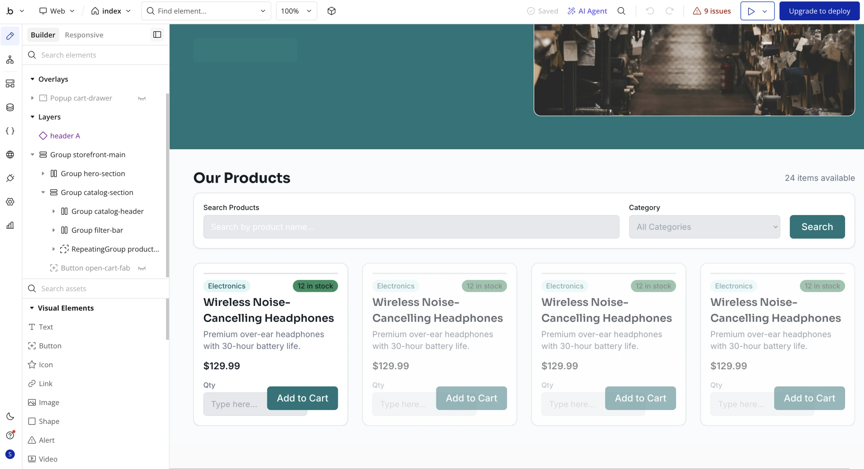This screenshot has height=469, width=864.
Task: Open the Styles tab layout icon
Action: click(10, 83)
